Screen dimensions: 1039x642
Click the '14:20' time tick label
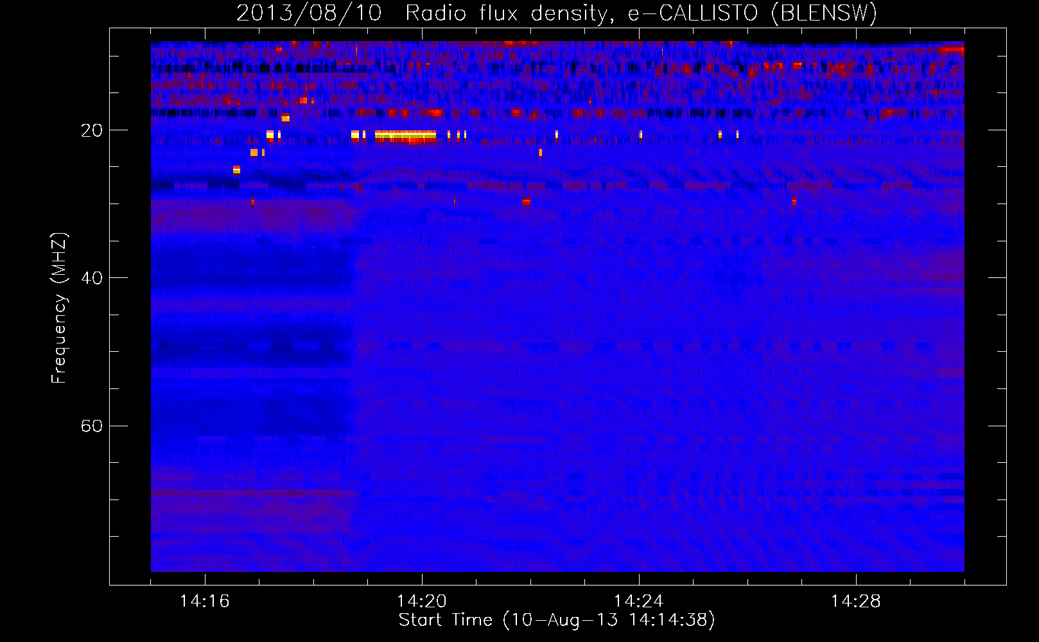pos(421,602)
